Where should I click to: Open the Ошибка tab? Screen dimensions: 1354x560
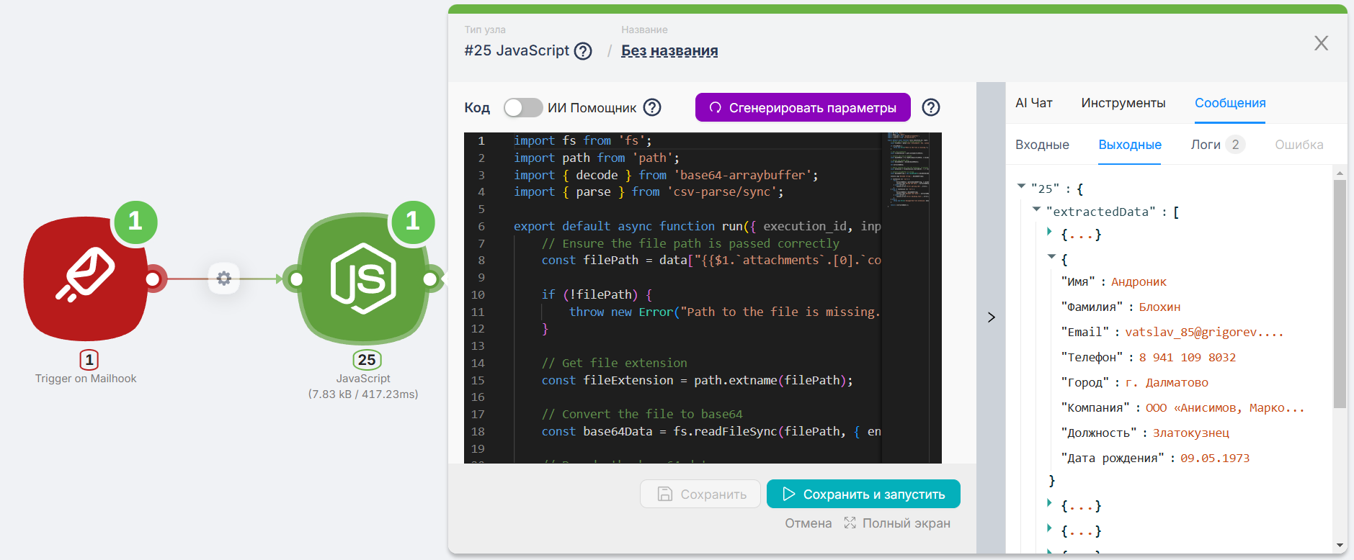(x=1299, y=145)
